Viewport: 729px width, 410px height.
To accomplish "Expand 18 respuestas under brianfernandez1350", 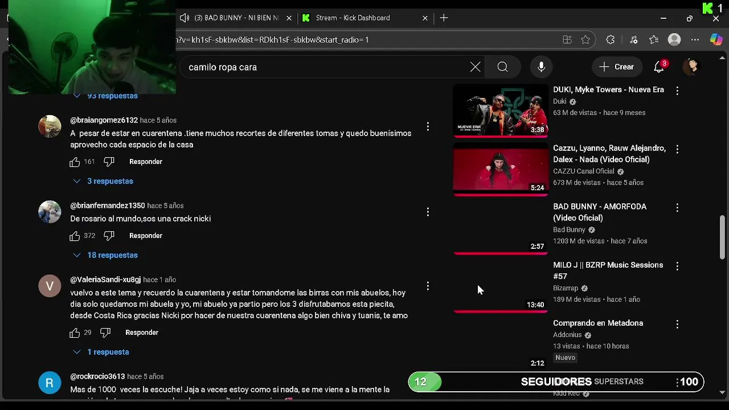I will point(105,255).
